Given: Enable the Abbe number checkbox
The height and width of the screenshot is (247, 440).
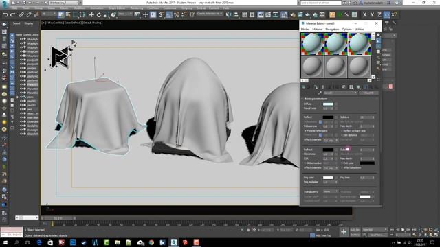Looking at the screenshot, I should point(305,163).
